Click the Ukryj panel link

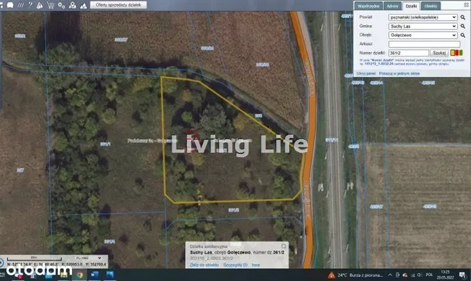click(366, 73)
